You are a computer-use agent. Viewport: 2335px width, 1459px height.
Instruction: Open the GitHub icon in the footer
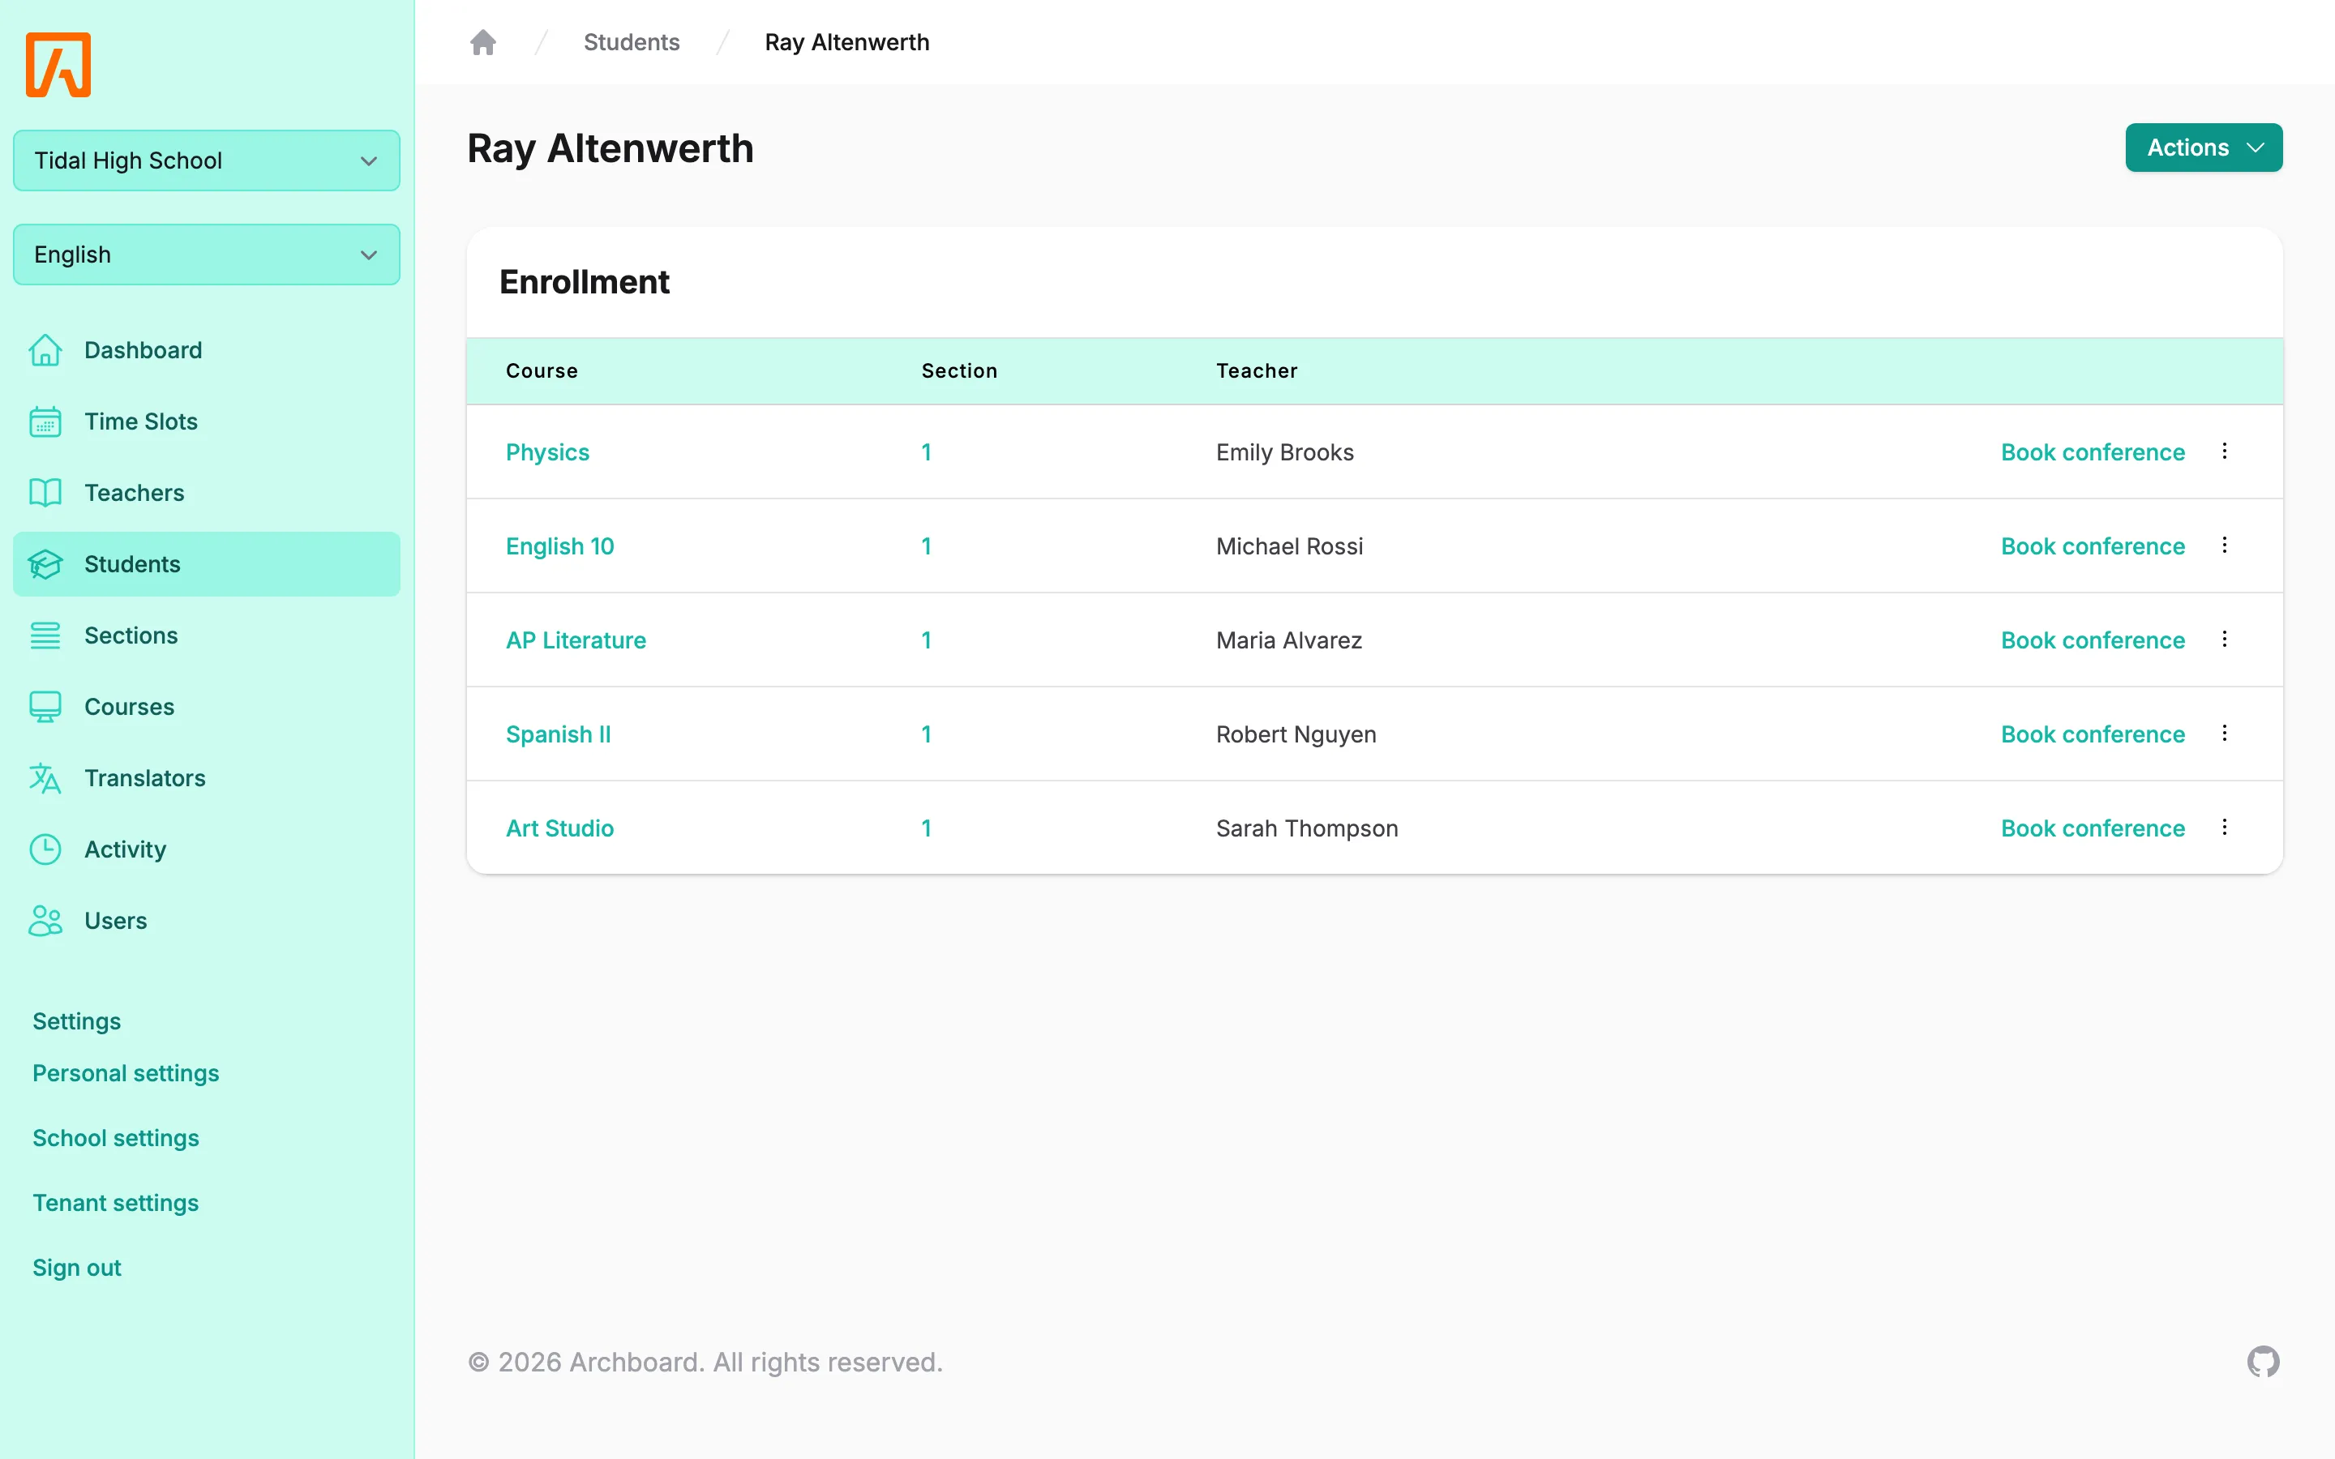(2263, 1362)
